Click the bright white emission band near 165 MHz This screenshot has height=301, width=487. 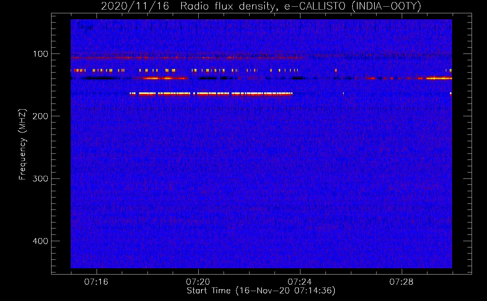click(211, 94)
